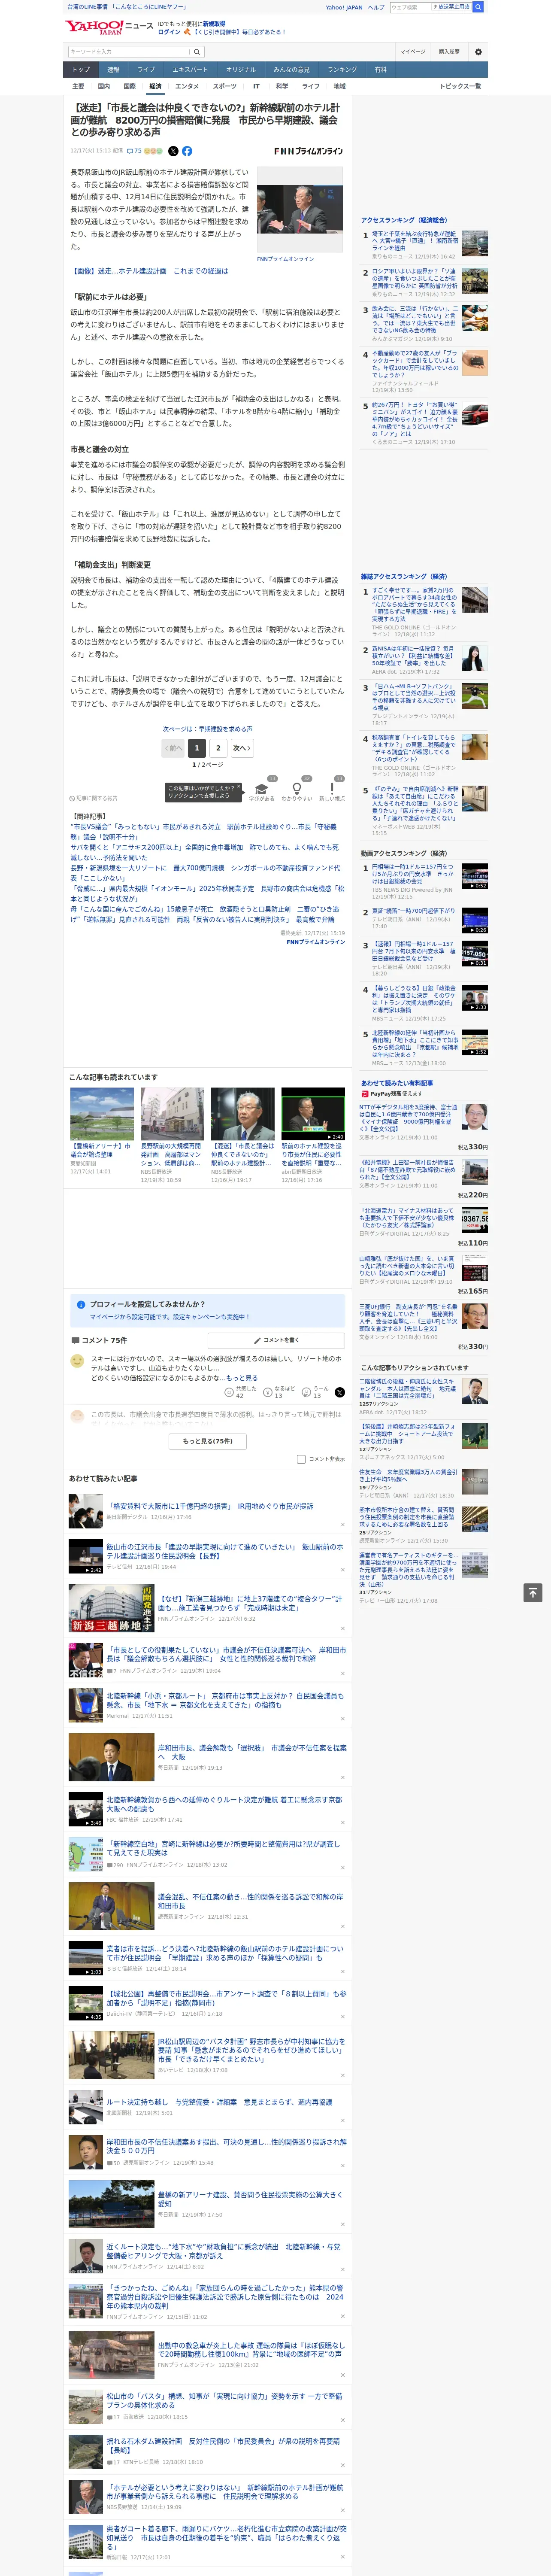
Task: Click the scroll-to-top arrow button
Action: pos(533,1593)
